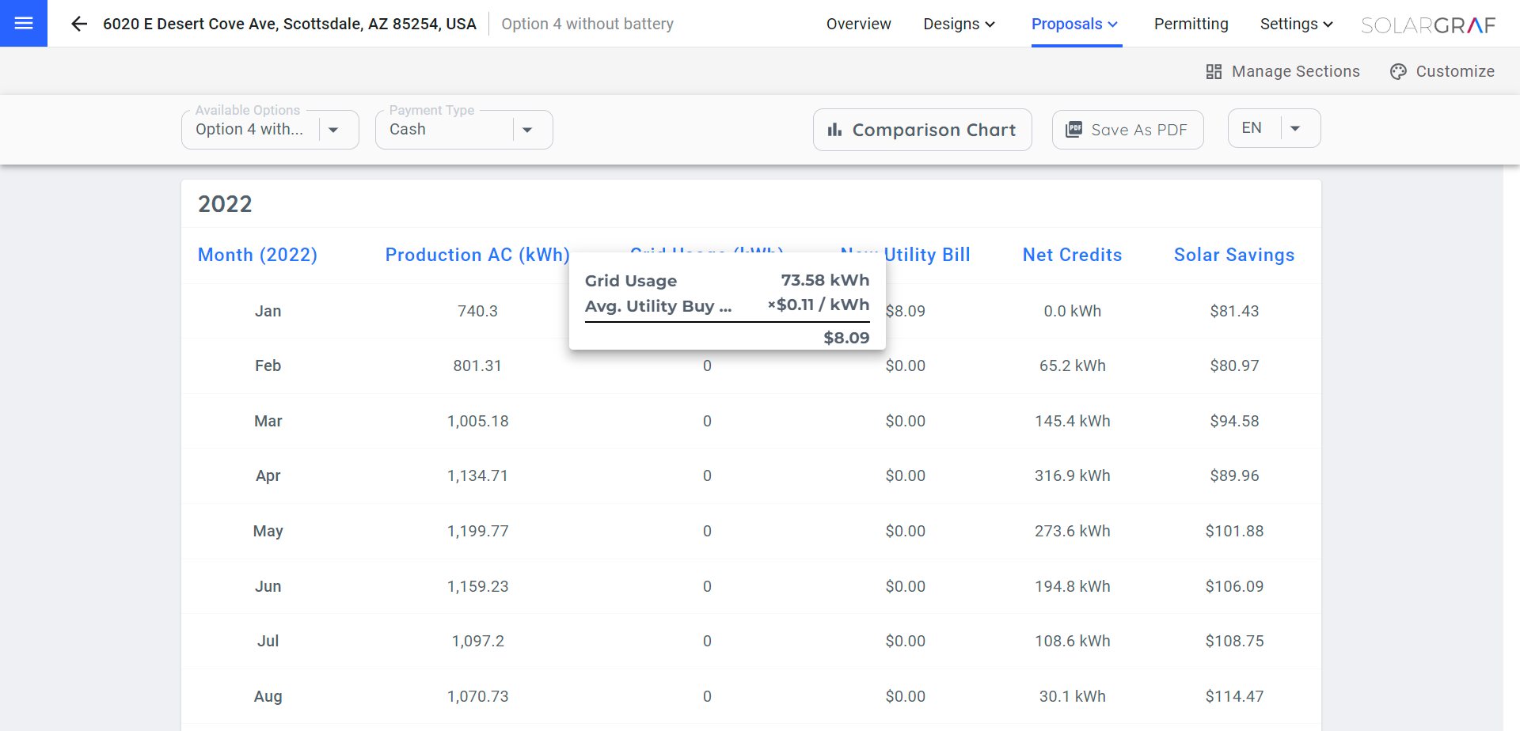Viewport: 1520px width, 731px height.
Task: Click the Comparison Chart bar icon
Action: pyautogui.click(x=834, y=130)
